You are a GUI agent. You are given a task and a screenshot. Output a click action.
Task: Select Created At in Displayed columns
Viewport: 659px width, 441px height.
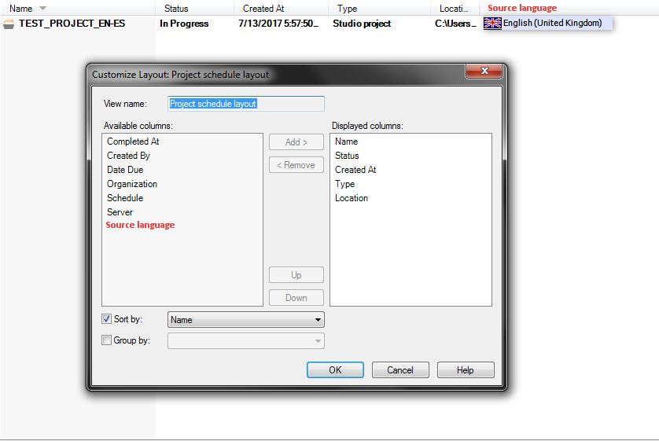(355, 170)
